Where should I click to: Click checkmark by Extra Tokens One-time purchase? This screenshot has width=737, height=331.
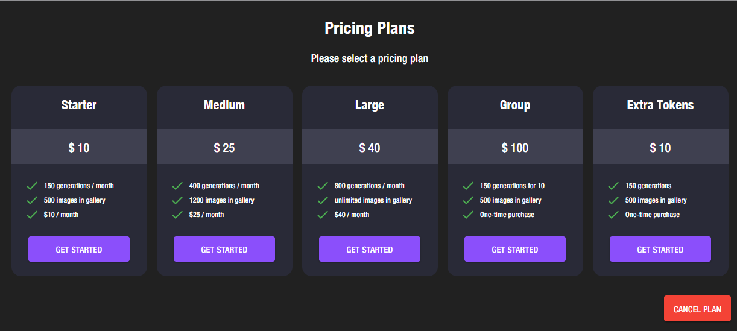tap(614, 215)
